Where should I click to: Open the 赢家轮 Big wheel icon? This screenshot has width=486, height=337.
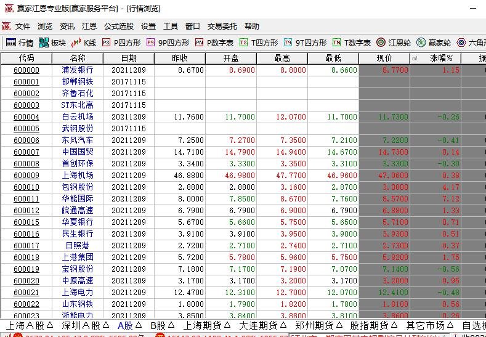point(421,43)
